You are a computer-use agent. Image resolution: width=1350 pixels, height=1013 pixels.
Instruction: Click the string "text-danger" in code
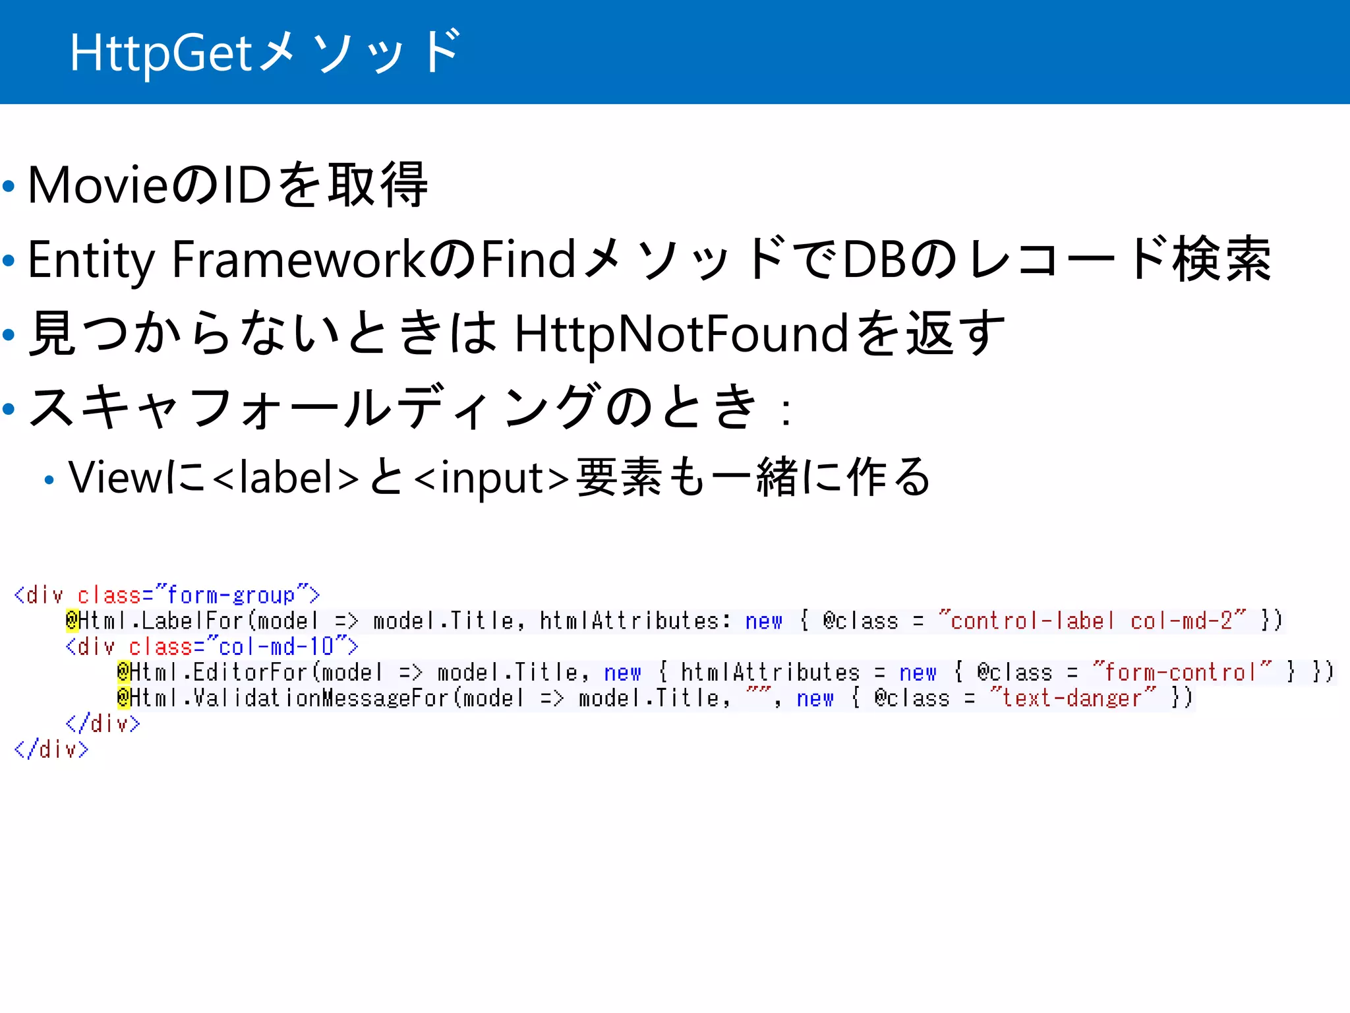(1072, 698)
